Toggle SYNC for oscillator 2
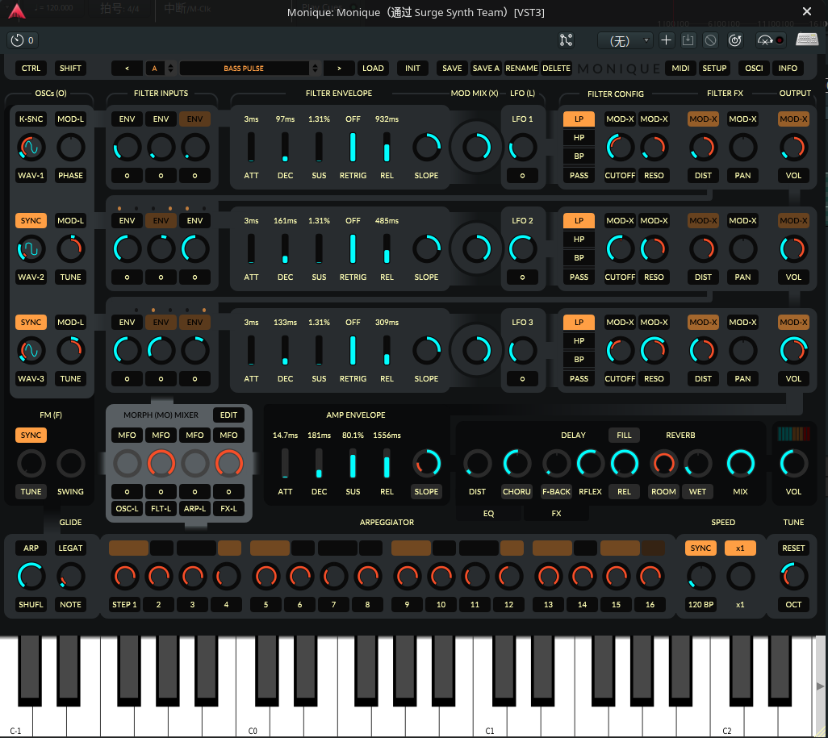The width and height of the screenshot is (828, 738). 31,221
